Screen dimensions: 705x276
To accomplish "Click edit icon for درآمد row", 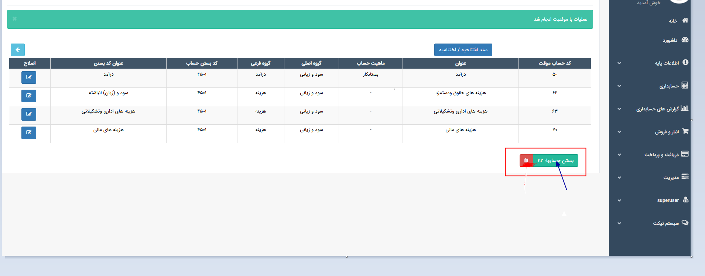I will pyautogui.click(x=29, y=77).
